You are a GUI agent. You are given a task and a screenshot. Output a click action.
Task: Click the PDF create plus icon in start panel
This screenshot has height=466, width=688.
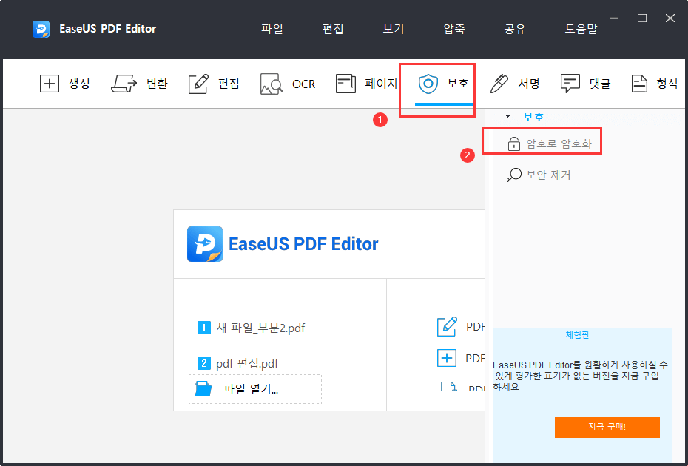[x=447, y=358]
